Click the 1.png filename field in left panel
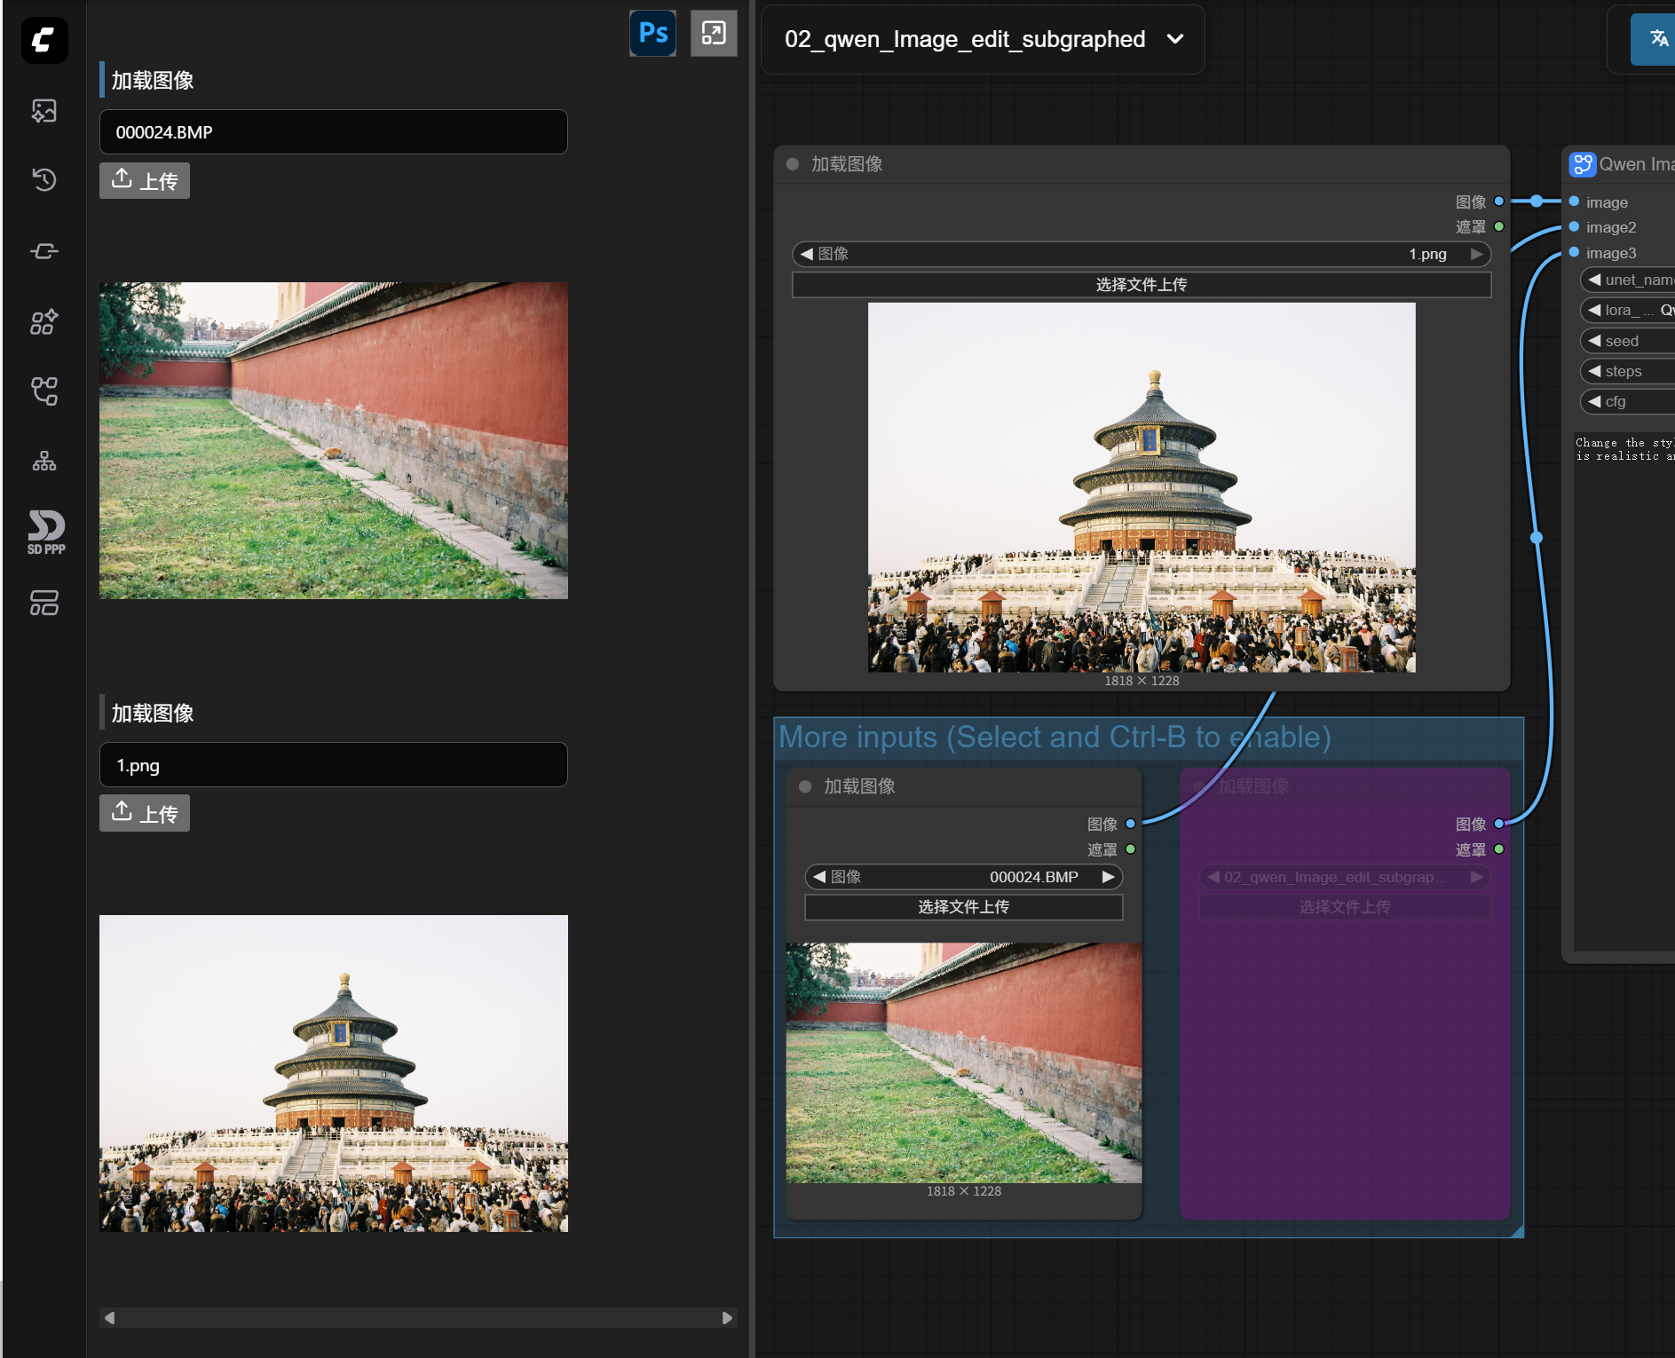 (333, 765)
